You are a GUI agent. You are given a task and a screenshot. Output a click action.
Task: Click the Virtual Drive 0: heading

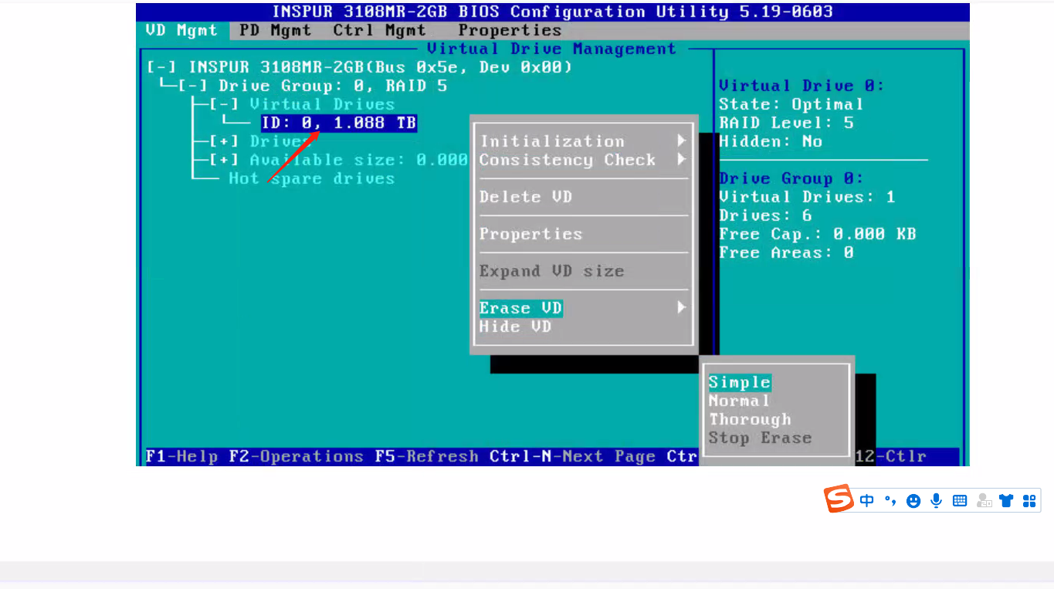[802, 86]
